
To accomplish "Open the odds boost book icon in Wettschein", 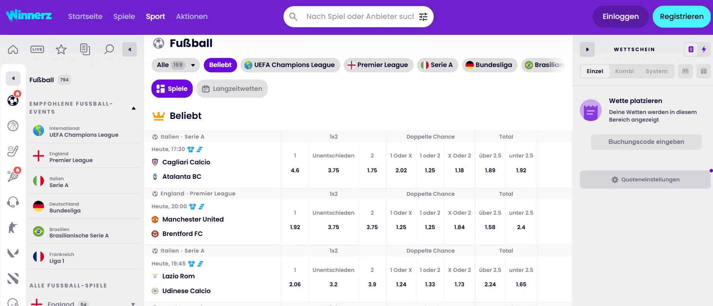I will pyautogui.click(x=685, y=71).
